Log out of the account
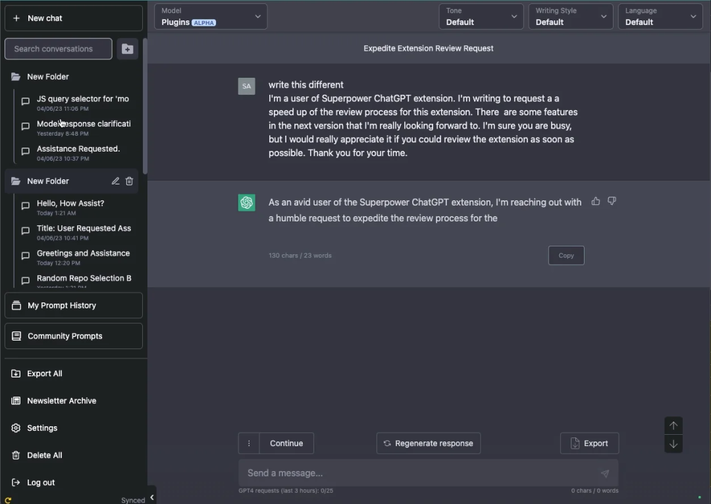Screen dimensions: 711x504 point(33,482)
